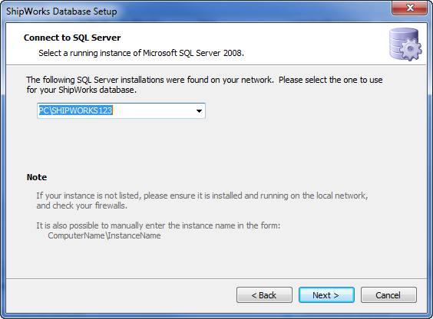Click the ShipWorks Database Setup title bar text
This screenshot has width=433, height=319.
[61, 12]
